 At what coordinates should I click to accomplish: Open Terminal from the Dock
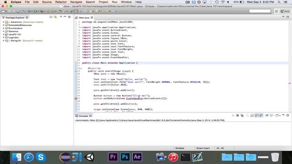(185, 157)
